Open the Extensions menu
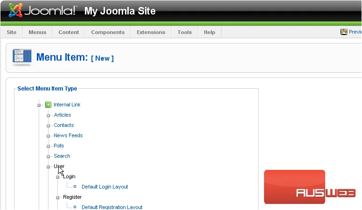Image resolution: width=362 pixels, height=210 pixels. click(151, 32)
